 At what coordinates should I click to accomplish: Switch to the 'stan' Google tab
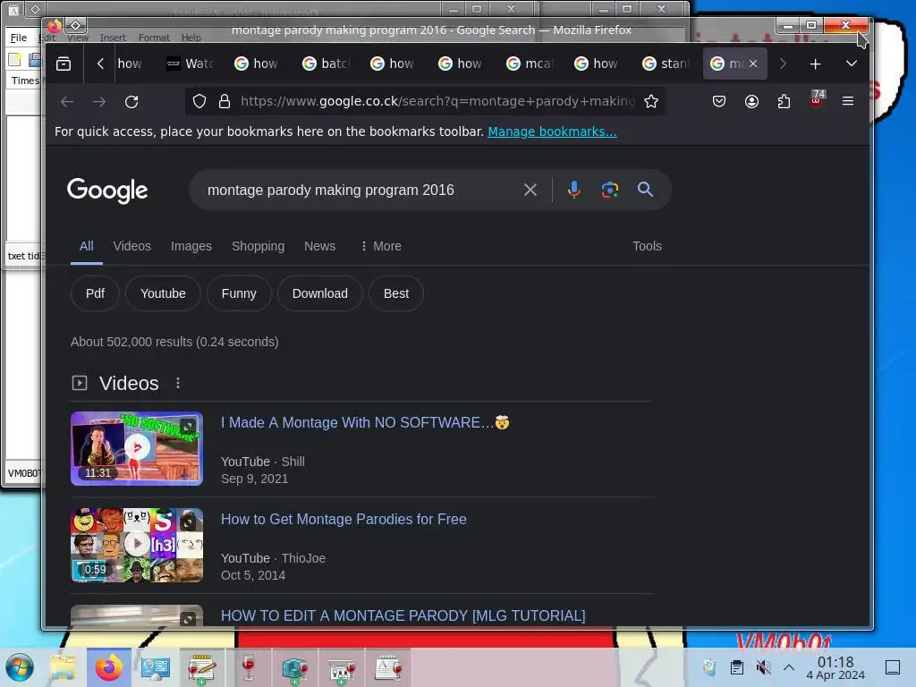click(666, 64)
